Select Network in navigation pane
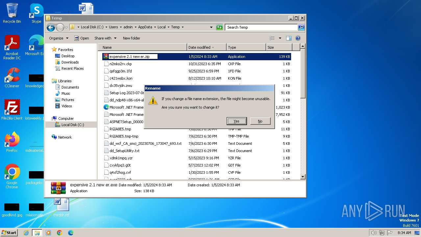This screenshot has width=421, height=237. click(65, 137)
